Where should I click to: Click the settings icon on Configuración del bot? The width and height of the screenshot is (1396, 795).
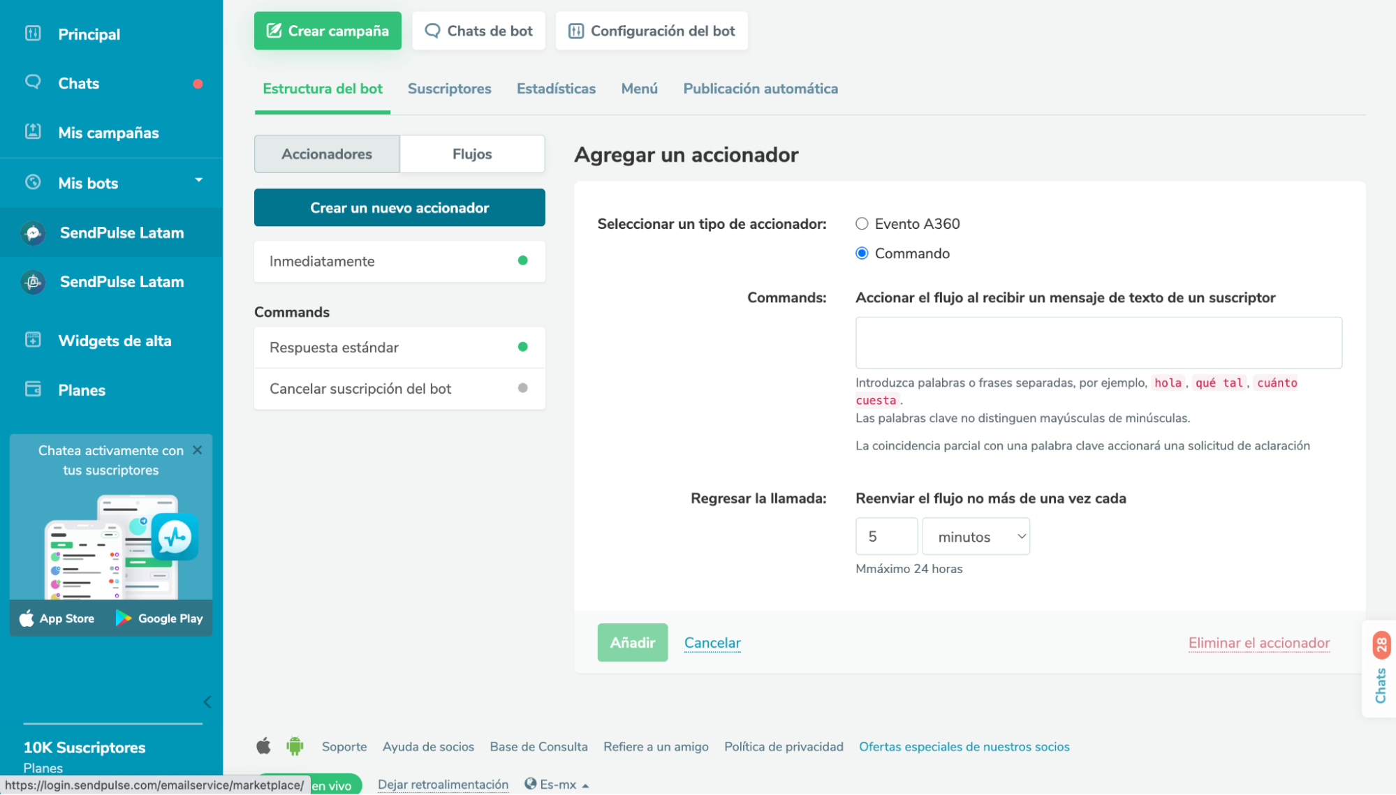575,31
